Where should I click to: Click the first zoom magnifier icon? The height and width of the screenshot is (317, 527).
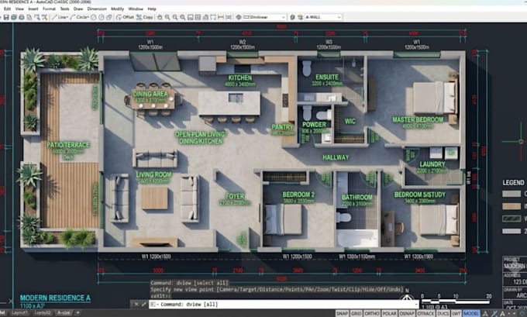(x=167, y=17)
